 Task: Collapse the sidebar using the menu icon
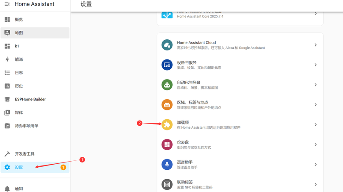7,4
